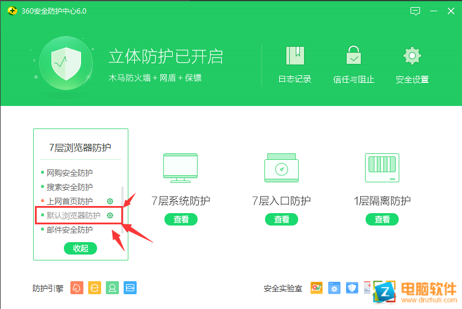Click the 安全实验室 label
The height and width of the screenshot is (309, 462).
point(283,288)
